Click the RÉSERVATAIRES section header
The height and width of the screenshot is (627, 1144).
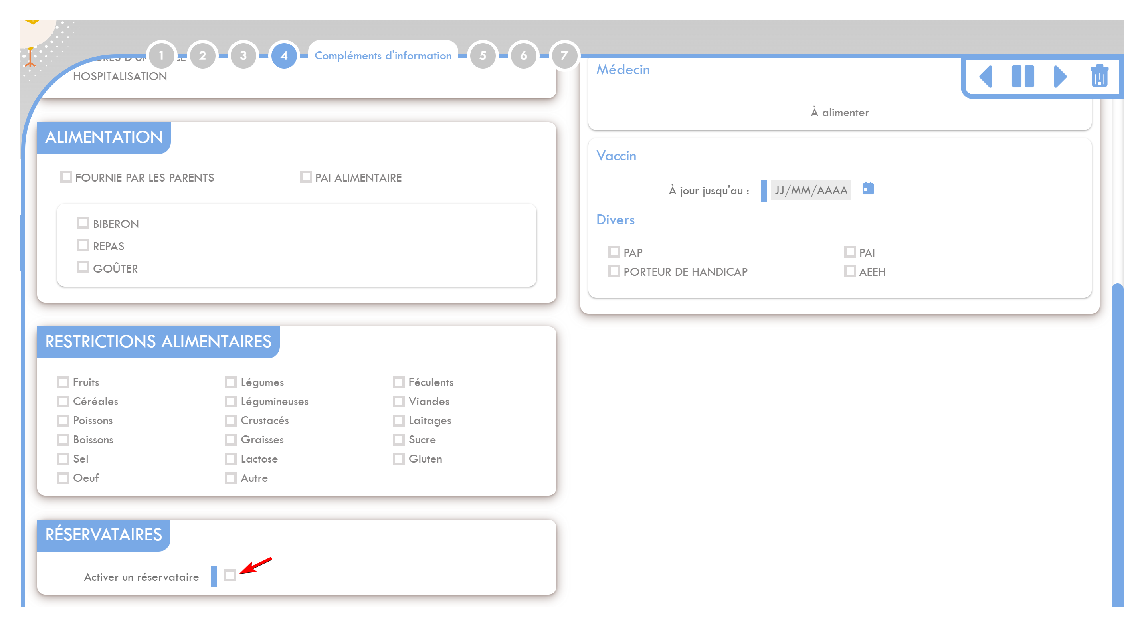tap(103, 535)
